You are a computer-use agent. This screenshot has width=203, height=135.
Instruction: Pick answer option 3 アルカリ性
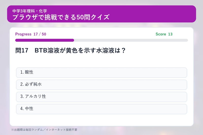click(x=101, y=97)
